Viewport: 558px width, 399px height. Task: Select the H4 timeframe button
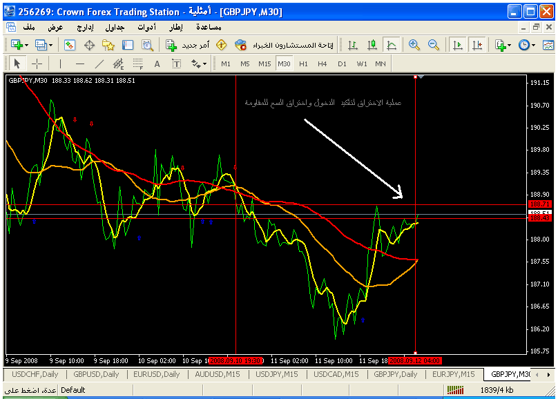pyautogui.click(x=323, y=64)
